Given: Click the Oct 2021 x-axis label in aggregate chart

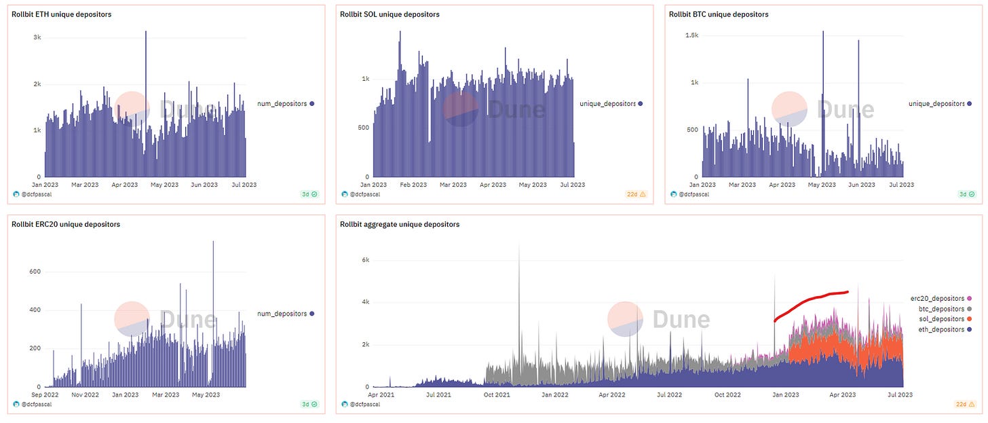Looking at the screenshot, I should (x=497, y=394).
